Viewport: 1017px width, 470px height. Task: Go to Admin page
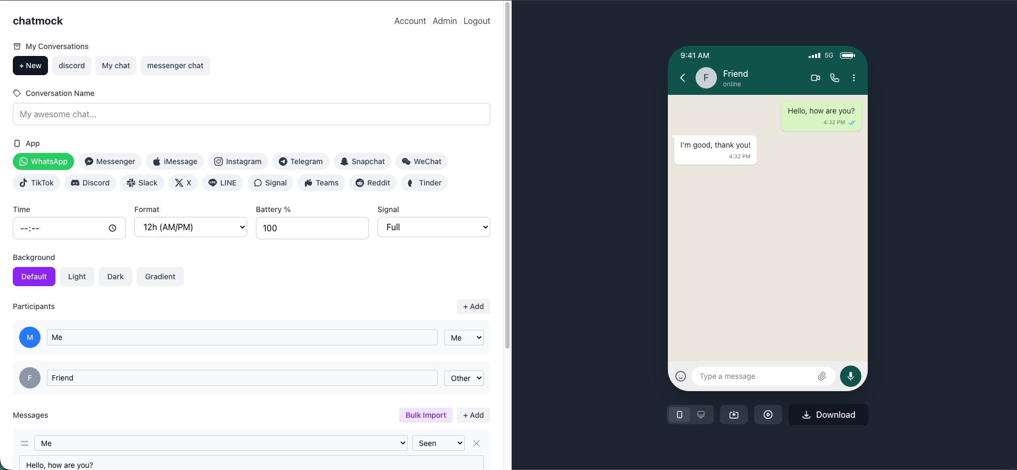tap(445, 21)
